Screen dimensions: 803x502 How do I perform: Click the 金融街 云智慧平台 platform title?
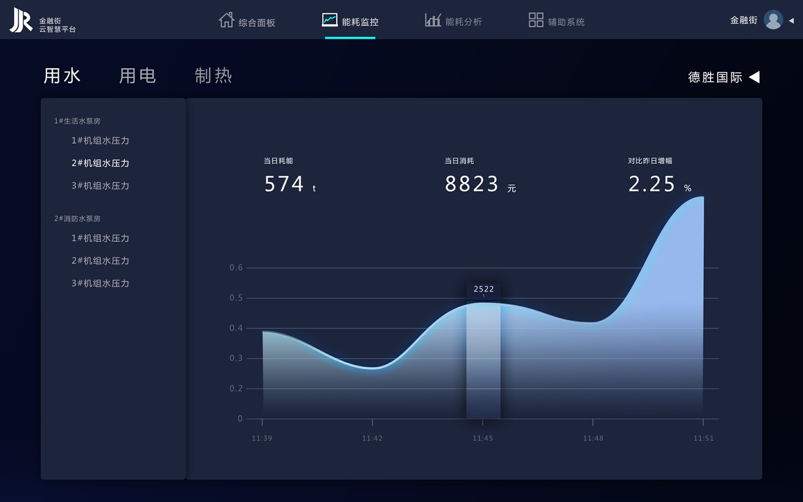(58, 25)
